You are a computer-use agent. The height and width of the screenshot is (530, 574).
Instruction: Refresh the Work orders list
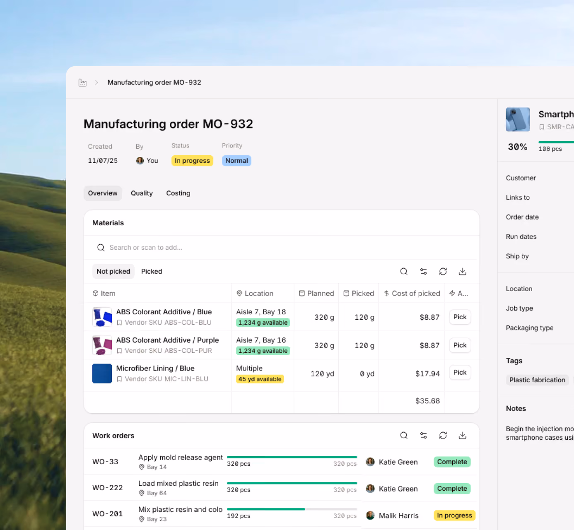click(443, 436)
